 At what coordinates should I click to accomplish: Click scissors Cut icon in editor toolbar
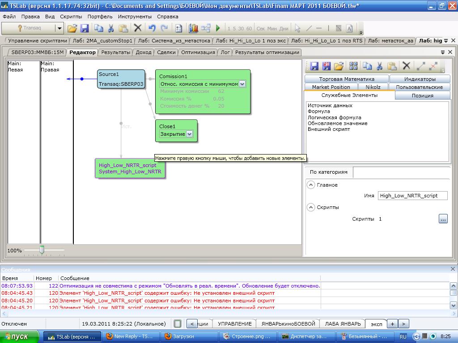(379, 66)
